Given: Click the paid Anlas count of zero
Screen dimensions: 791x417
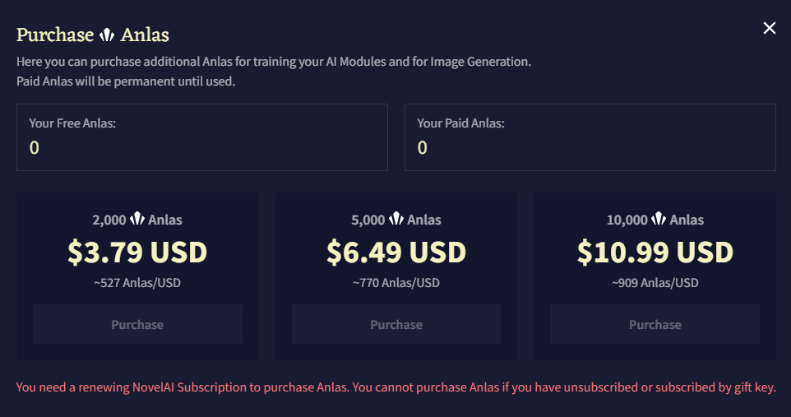Looking at the screenshot, I should click(423, 148).
